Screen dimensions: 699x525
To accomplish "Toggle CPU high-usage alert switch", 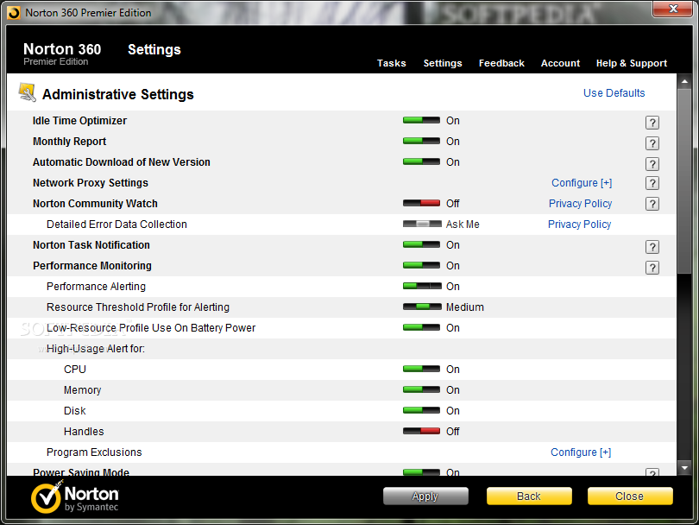I will pos(421,370).
